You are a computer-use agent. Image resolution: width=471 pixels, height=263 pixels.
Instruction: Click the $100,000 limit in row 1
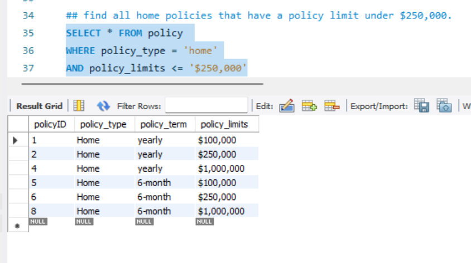click(x=227, y=140)
